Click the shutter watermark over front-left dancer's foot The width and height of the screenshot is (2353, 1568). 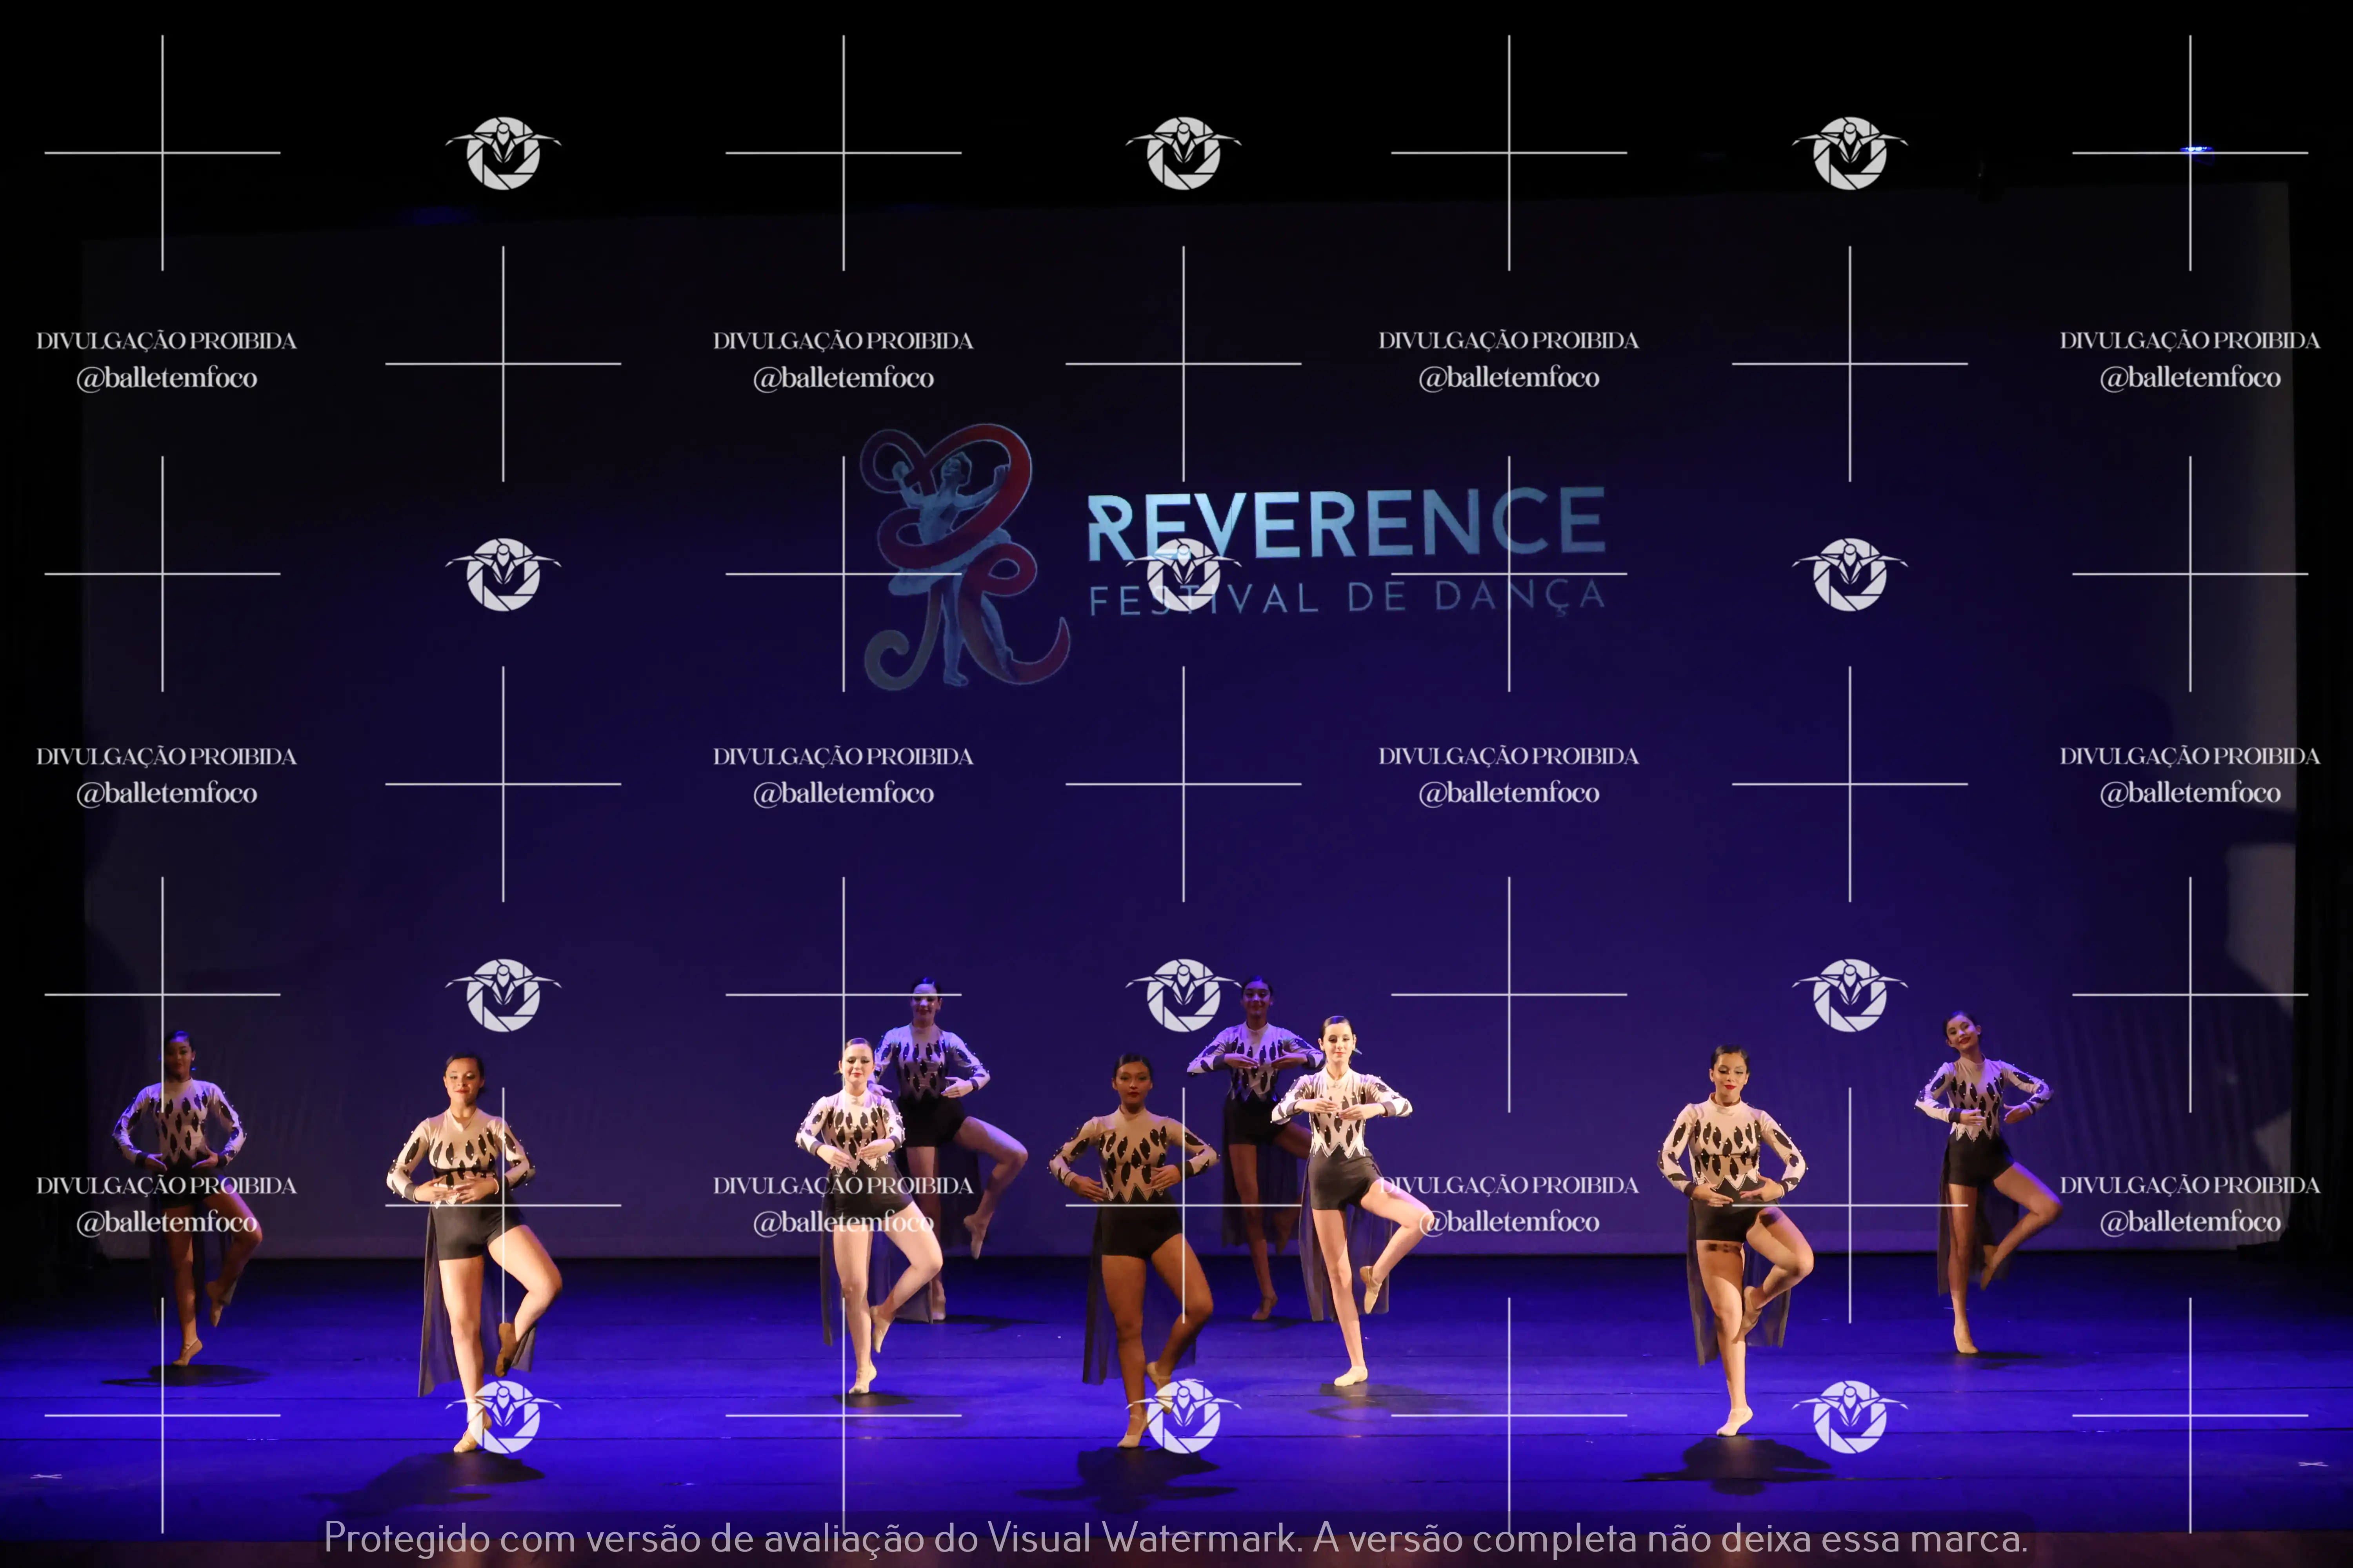pos(503,1415)
